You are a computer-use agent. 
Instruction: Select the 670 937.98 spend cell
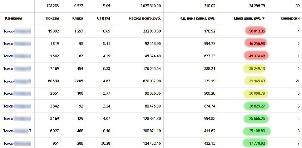[149, 81]
